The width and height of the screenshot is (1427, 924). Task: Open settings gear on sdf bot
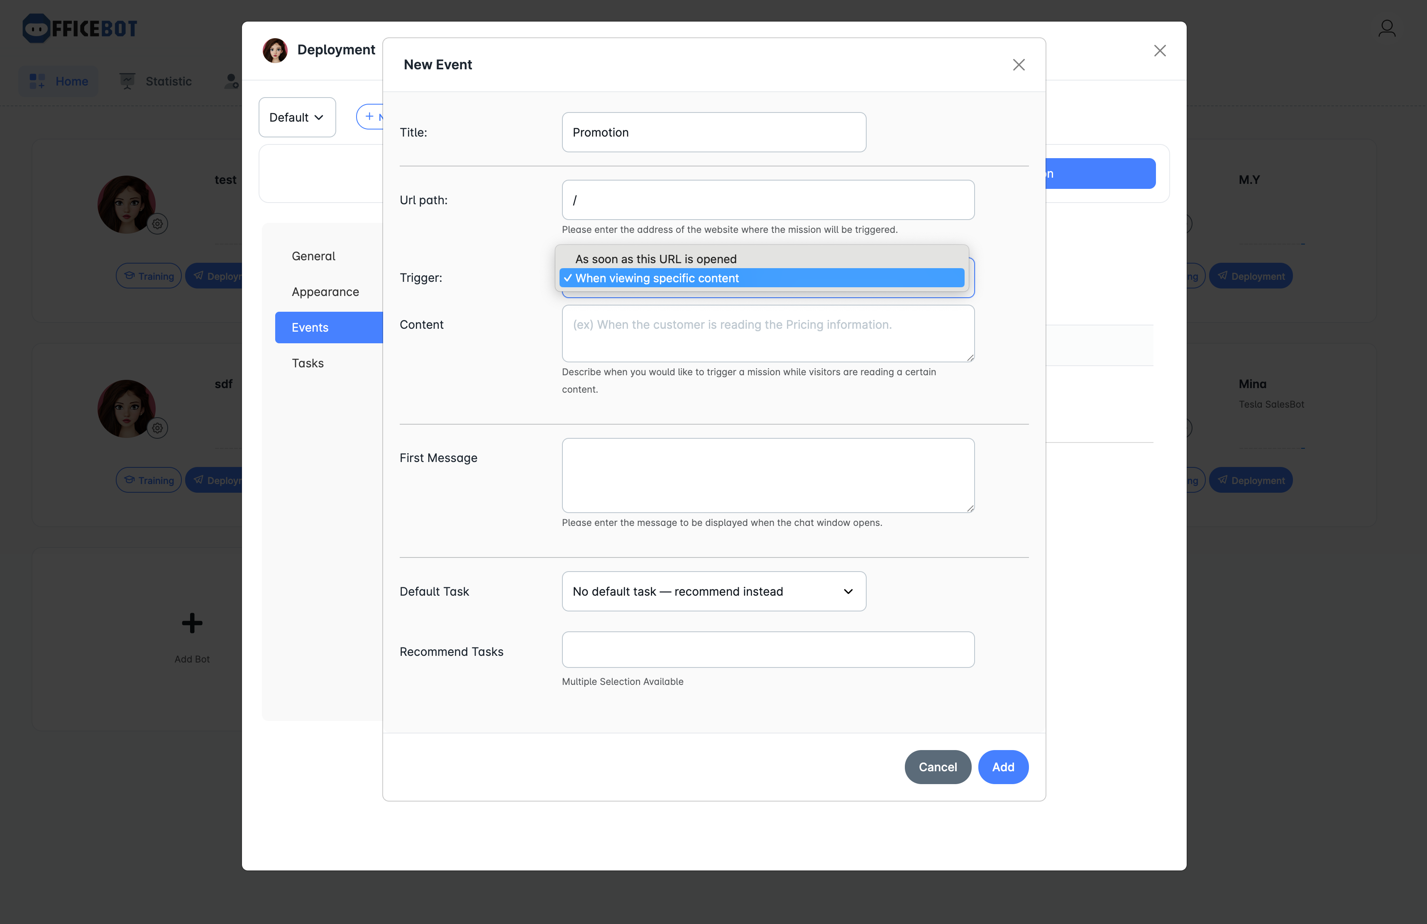coord(158,428)
